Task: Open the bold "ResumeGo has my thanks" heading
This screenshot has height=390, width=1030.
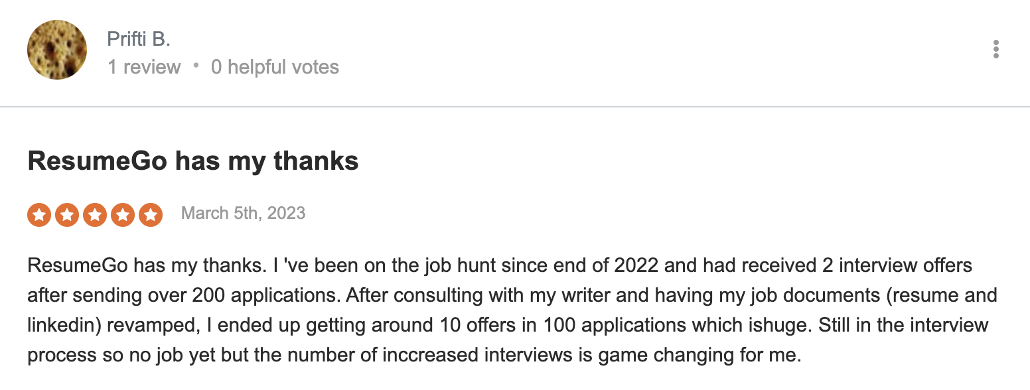Action: (193, 161)
